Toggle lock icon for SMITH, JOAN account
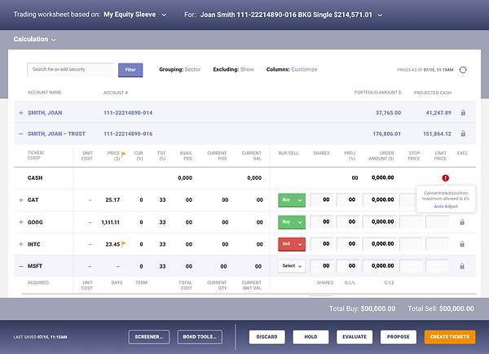The width and height of the screenshot is (489, 354). click(463, 112)
